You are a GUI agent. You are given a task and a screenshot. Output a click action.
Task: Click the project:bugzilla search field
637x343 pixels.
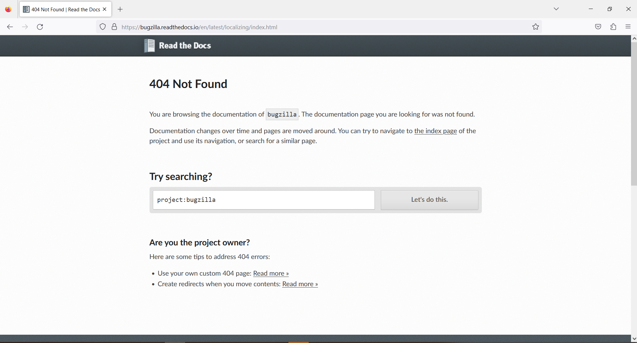point(264,200)
